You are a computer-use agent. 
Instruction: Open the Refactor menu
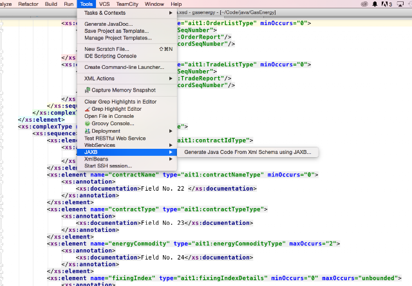(x=28, y=4)
